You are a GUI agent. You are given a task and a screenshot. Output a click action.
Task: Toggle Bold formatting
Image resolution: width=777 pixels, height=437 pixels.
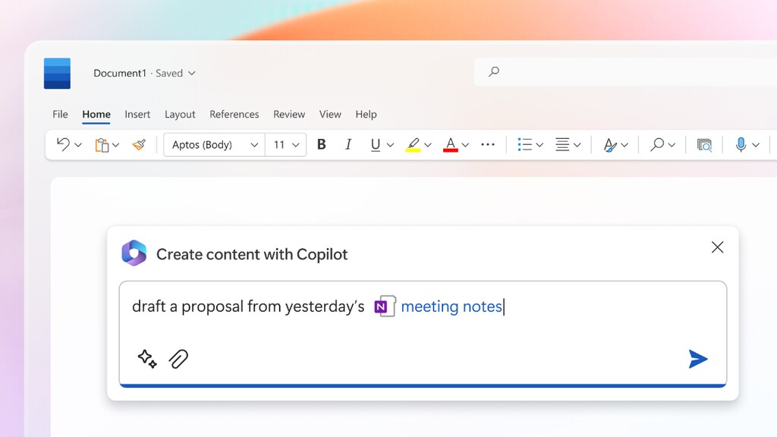321,144
